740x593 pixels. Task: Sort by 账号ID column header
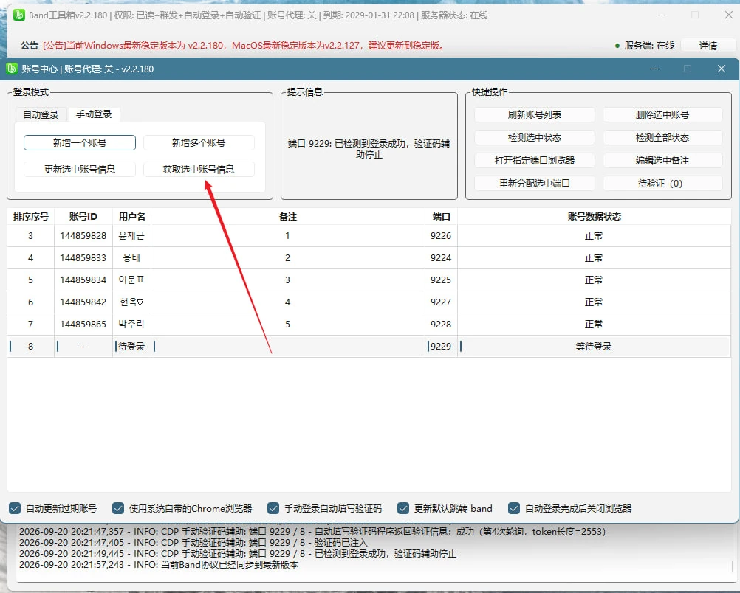pyautogui.click(x=83, y=216)
